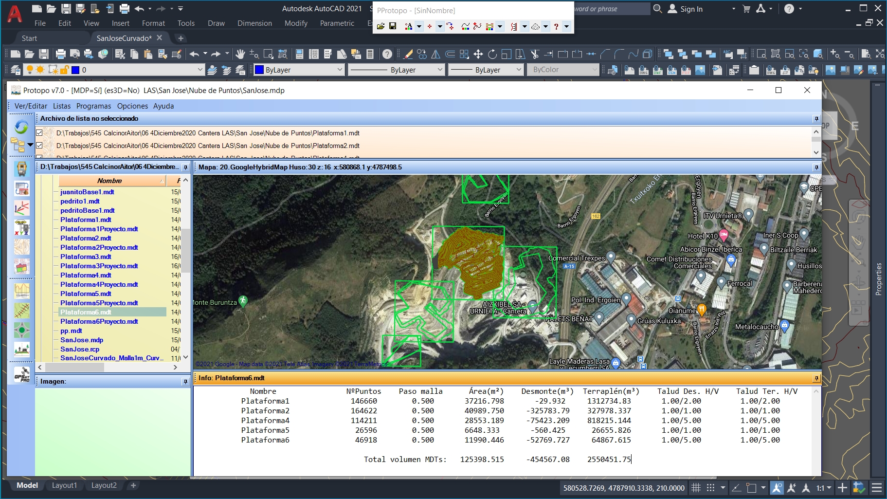
Task: Open the layer 0 dropdown list
Action: click(199, 70)
